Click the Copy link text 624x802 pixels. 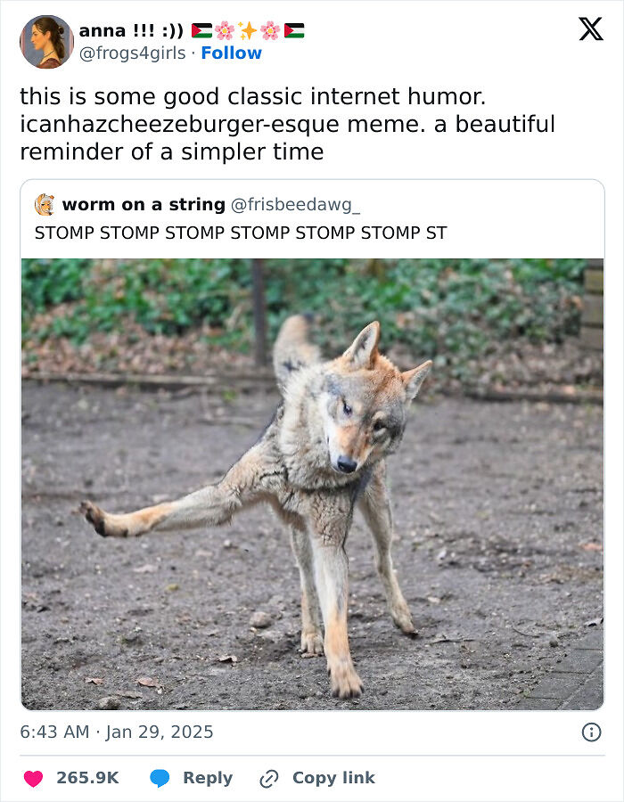[x=333, y=778]
